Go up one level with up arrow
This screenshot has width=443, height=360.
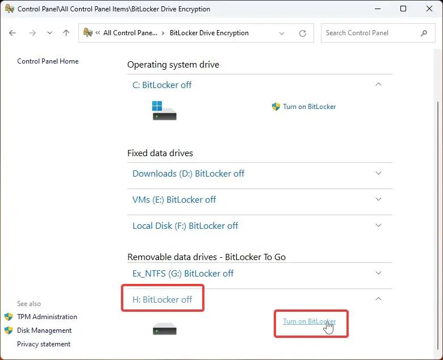(66, 33)
